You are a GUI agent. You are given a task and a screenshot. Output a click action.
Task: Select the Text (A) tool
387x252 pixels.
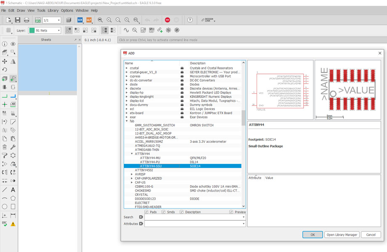click(13, 190)
